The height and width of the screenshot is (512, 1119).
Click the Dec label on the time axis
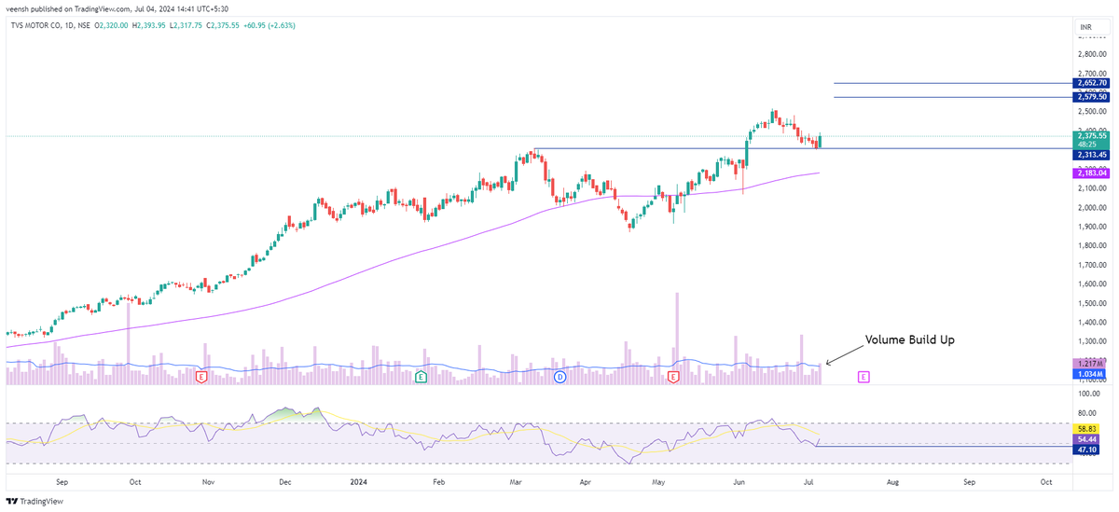(x=285, y=482)
